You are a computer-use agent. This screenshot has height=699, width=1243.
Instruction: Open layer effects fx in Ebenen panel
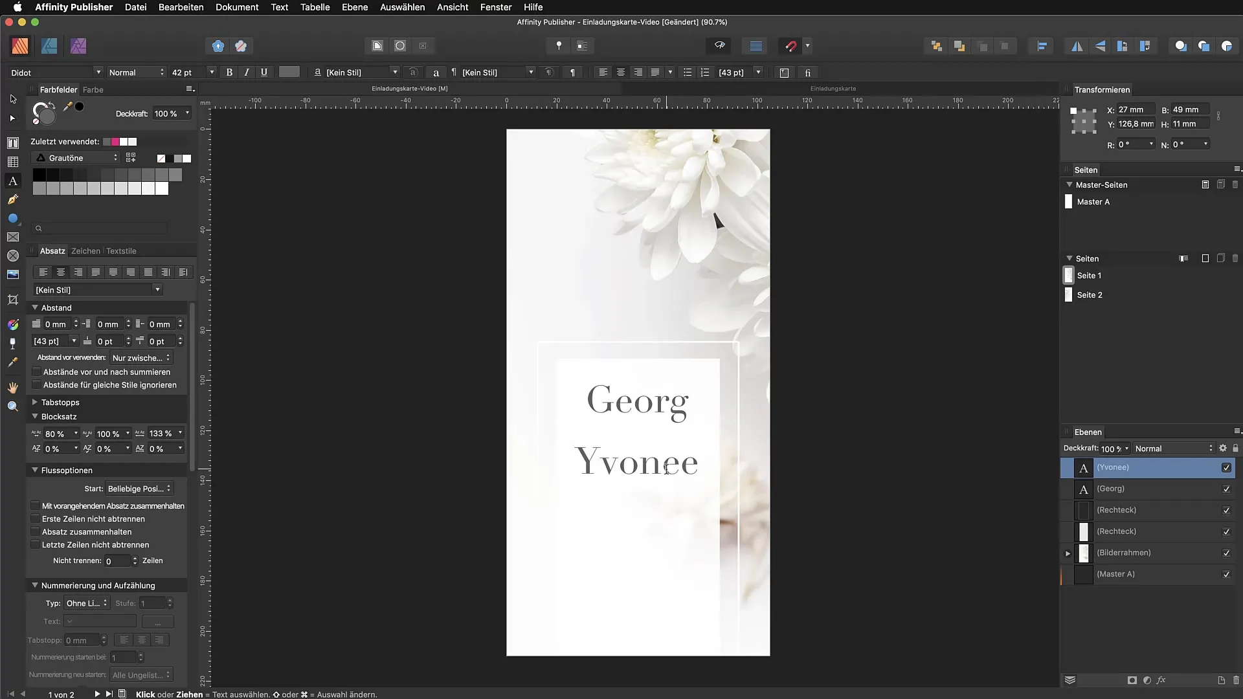point(1161,680)
